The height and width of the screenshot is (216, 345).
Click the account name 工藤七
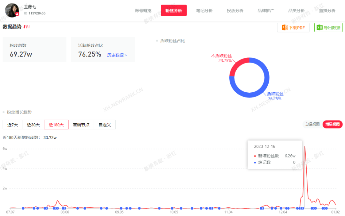[30, 7]
